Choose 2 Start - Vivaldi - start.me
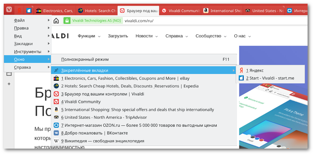The height and width of the screenshot is (155, 314). (270, 78)
